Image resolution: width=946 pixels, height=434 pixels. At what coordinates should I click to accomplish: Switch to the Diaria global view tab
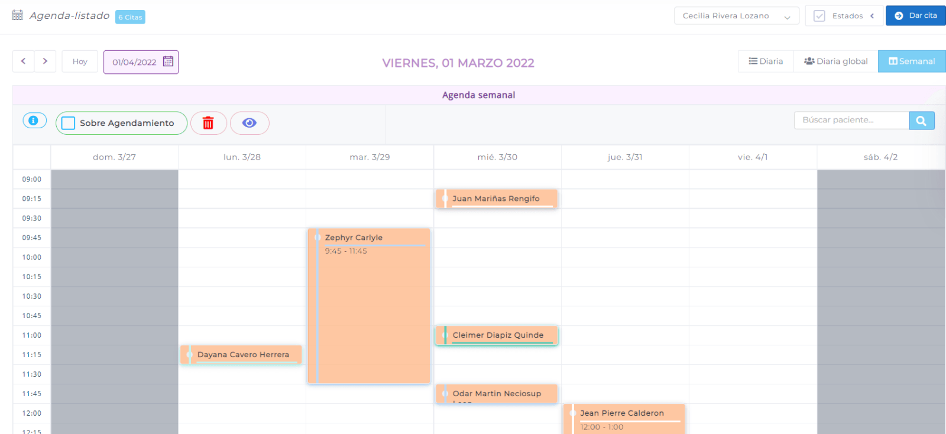(835, 61)
